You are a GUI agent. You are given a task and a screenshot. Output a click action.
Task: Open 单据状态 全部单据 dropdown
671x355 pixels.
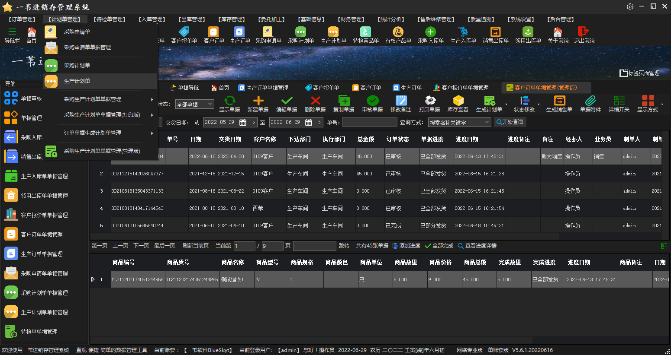[x=194, y=105]
